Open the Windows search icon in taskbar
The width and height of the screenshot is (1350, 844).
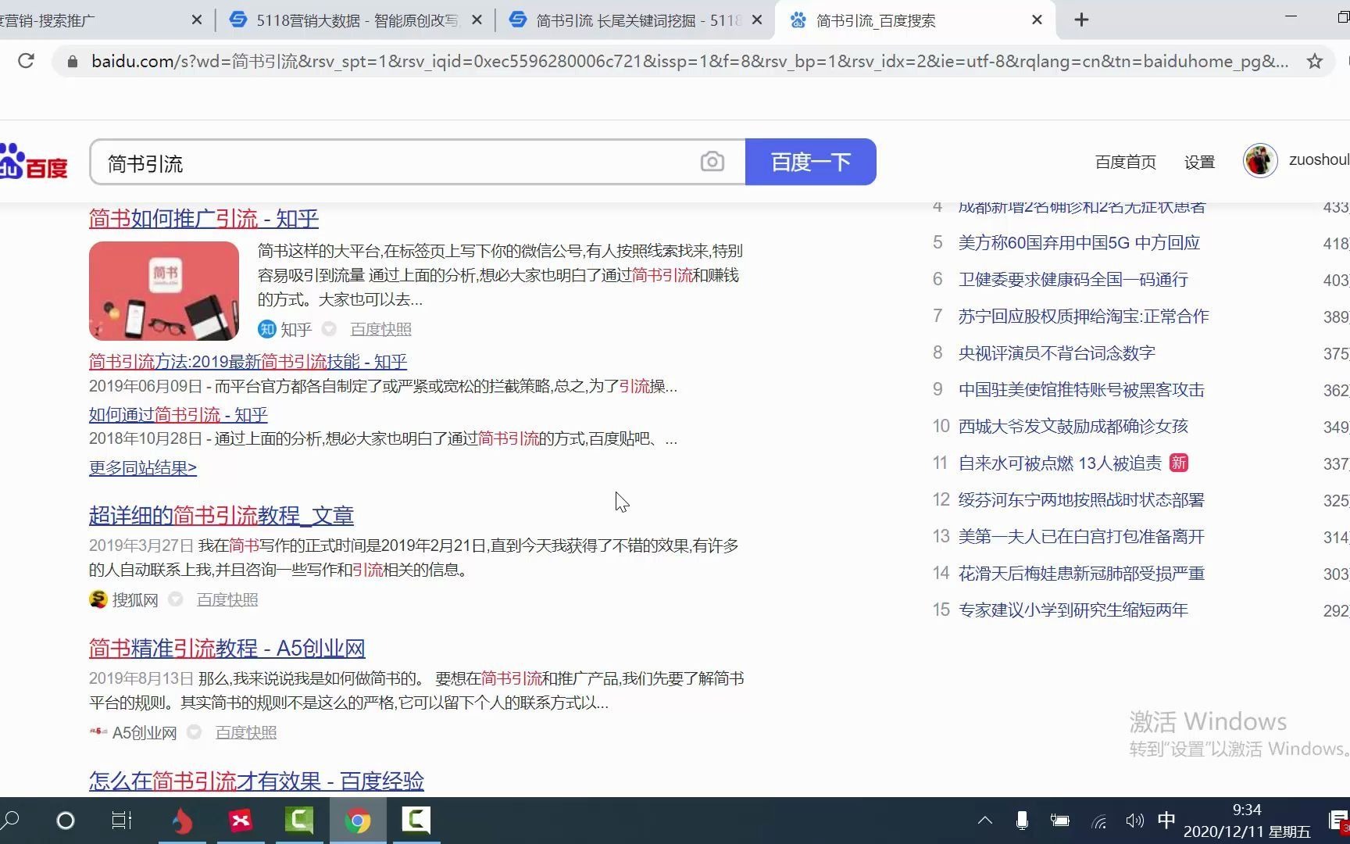click(x=11, y=821)
